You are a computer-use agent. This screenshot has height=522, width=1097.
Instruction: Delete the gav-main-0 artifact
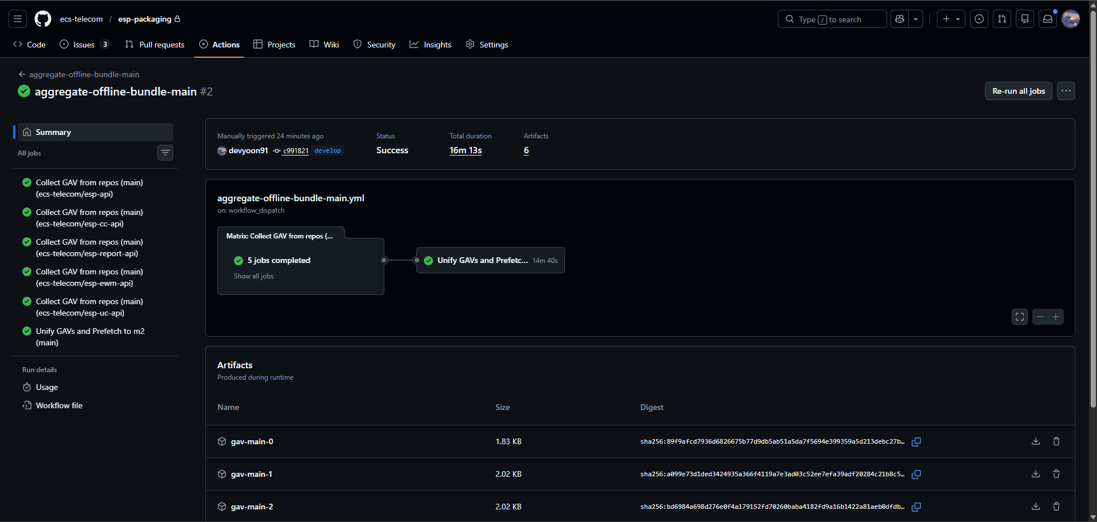tap(1056, 441)
